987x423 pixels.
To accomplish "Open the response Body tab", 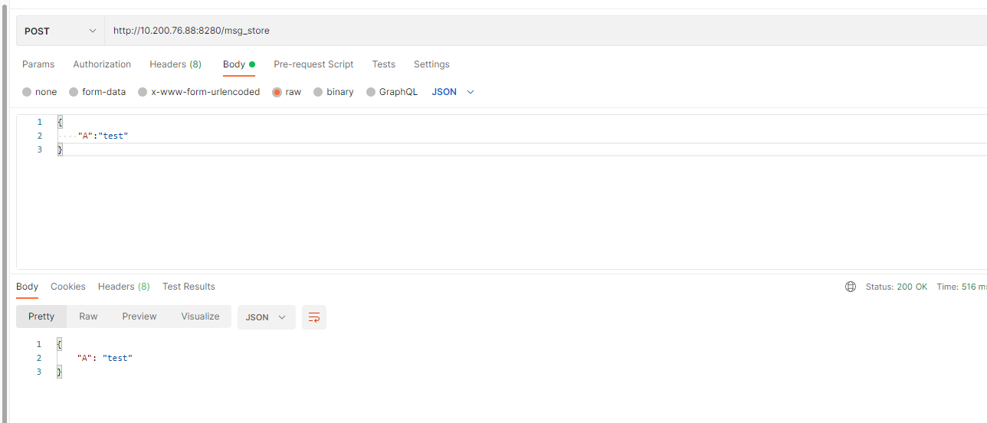I will click(x=27, y=287).
